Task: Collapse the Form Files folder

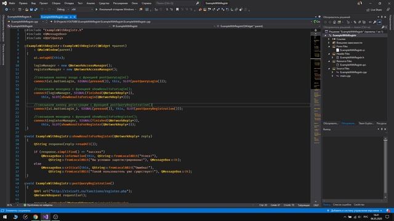Action: click(329, 47)
